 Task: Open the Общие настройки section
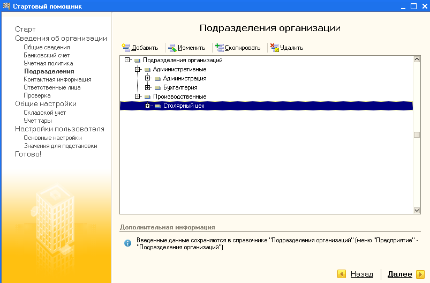(x=46, y=104)
